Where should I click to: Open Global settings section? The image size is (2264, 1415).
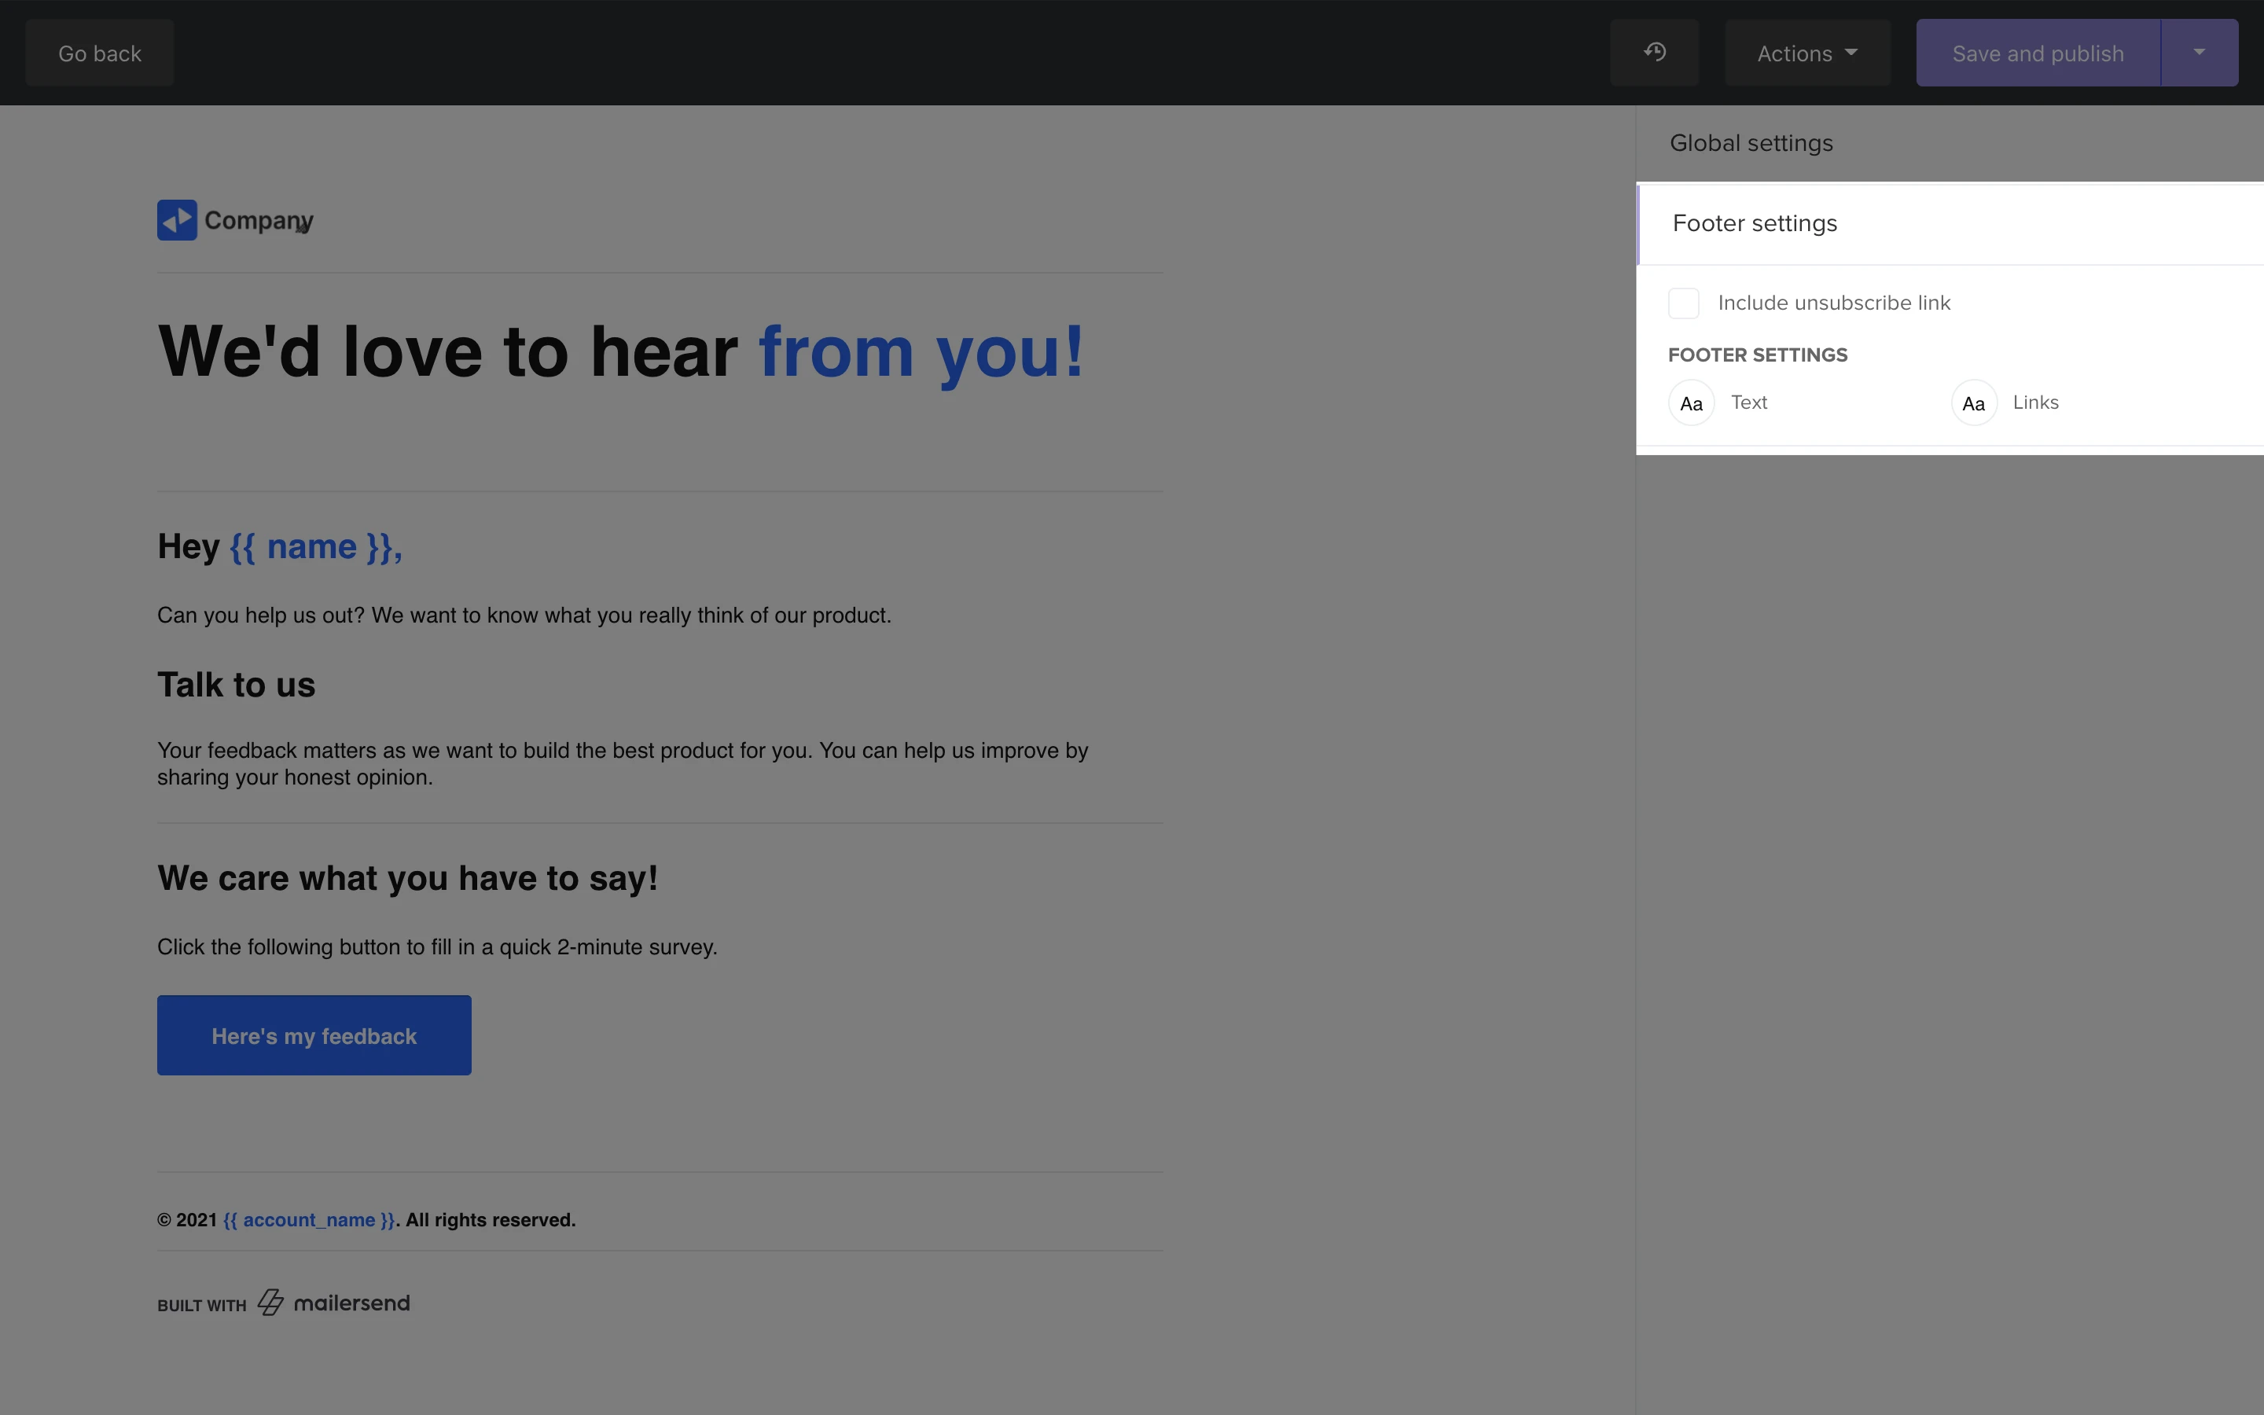coord(1751,143)
